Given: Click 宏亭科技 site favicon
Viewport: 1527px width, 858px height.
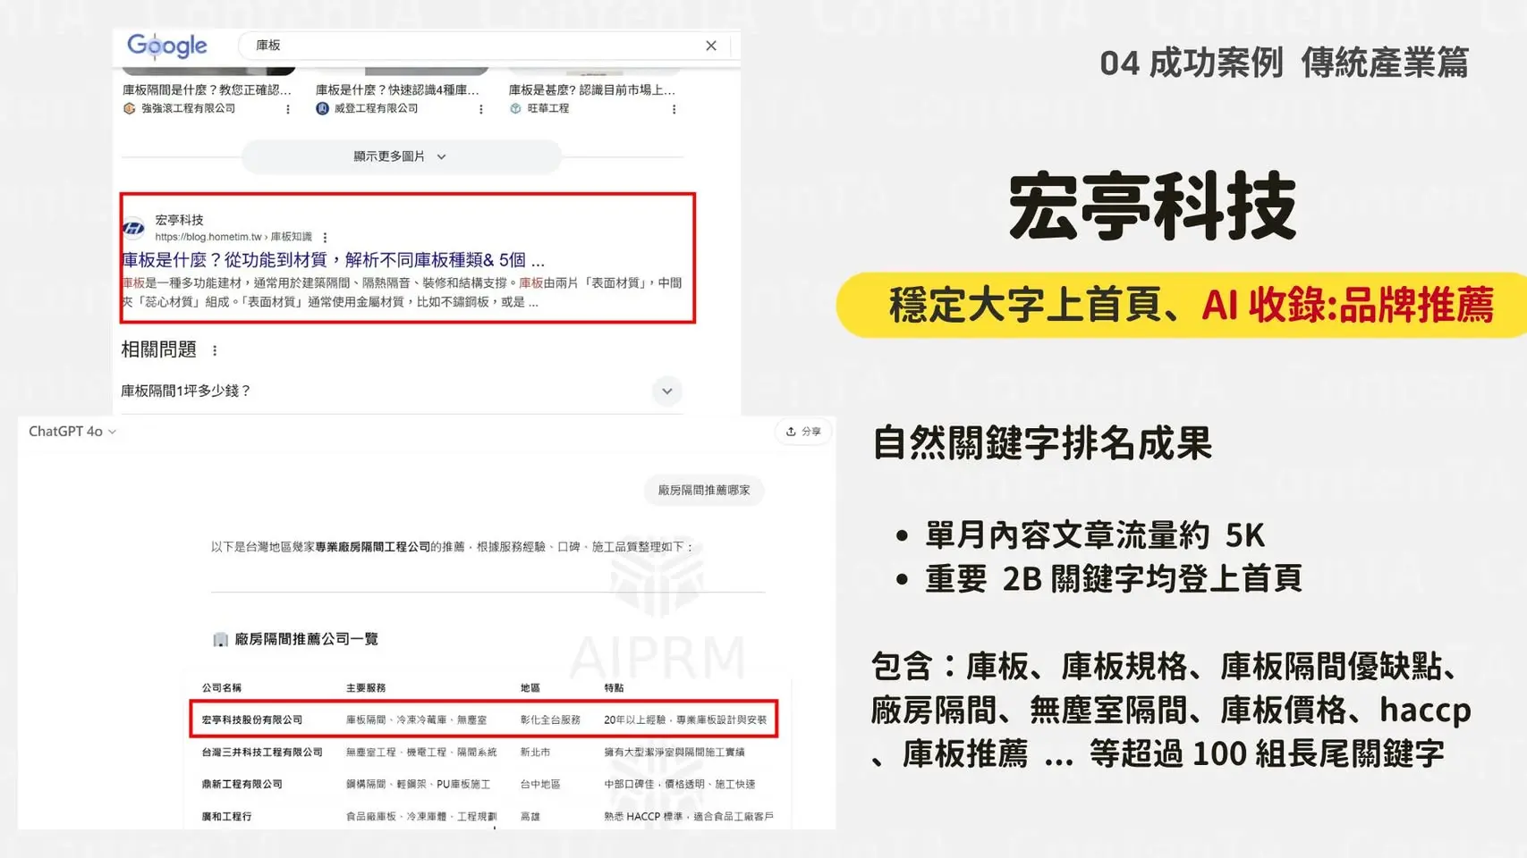Looking at the screenshot, I should click(x=134, y=228).
